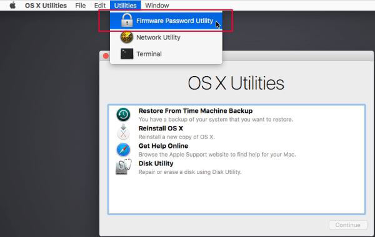375x237 pixels.
Task: Click 'You have a backup of your system' text
Action: pos(216,119)
